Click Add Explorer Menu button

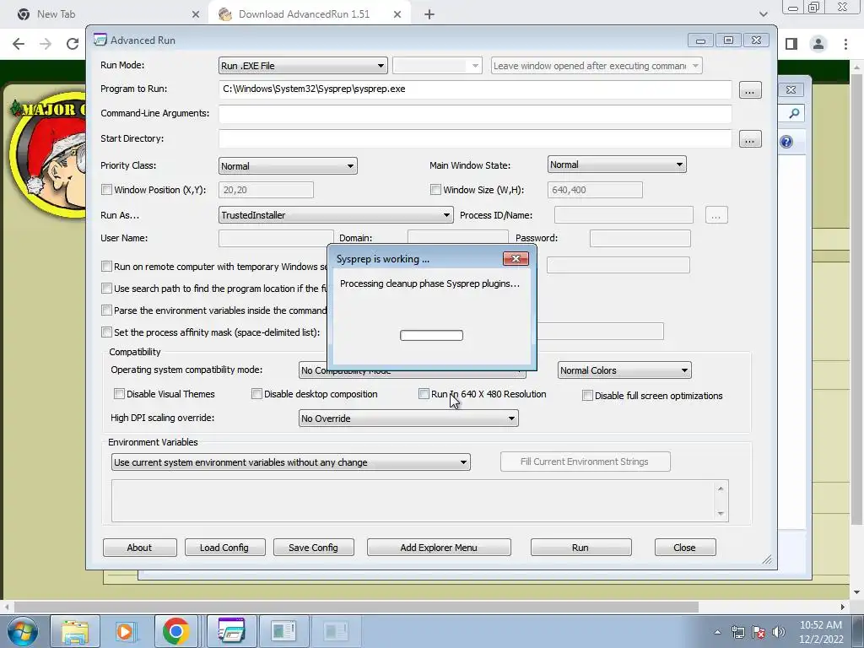[x=439, y=547]
